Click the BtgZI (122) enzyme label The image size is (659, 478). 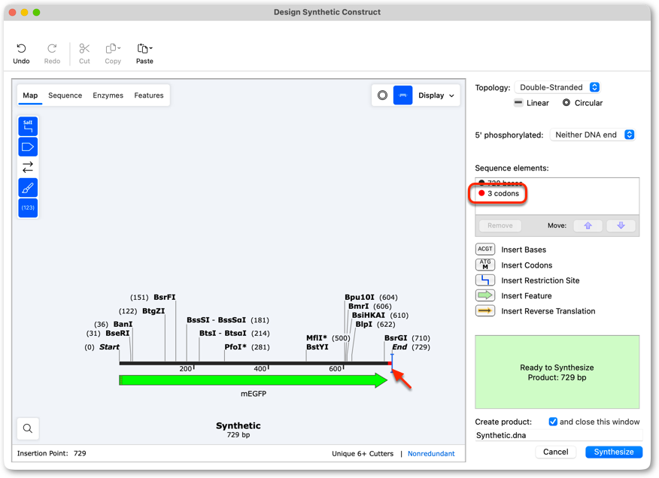[141, 311]
